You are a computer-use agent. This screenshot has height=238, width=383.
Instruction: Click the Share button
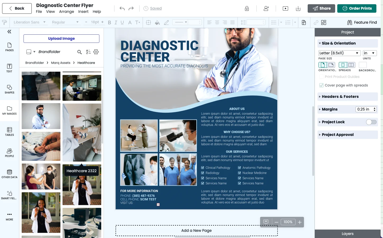[321, 8]
